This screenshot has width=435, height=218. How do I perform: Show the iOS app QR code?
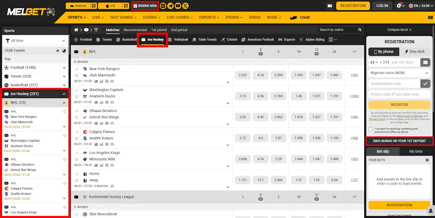126,6
